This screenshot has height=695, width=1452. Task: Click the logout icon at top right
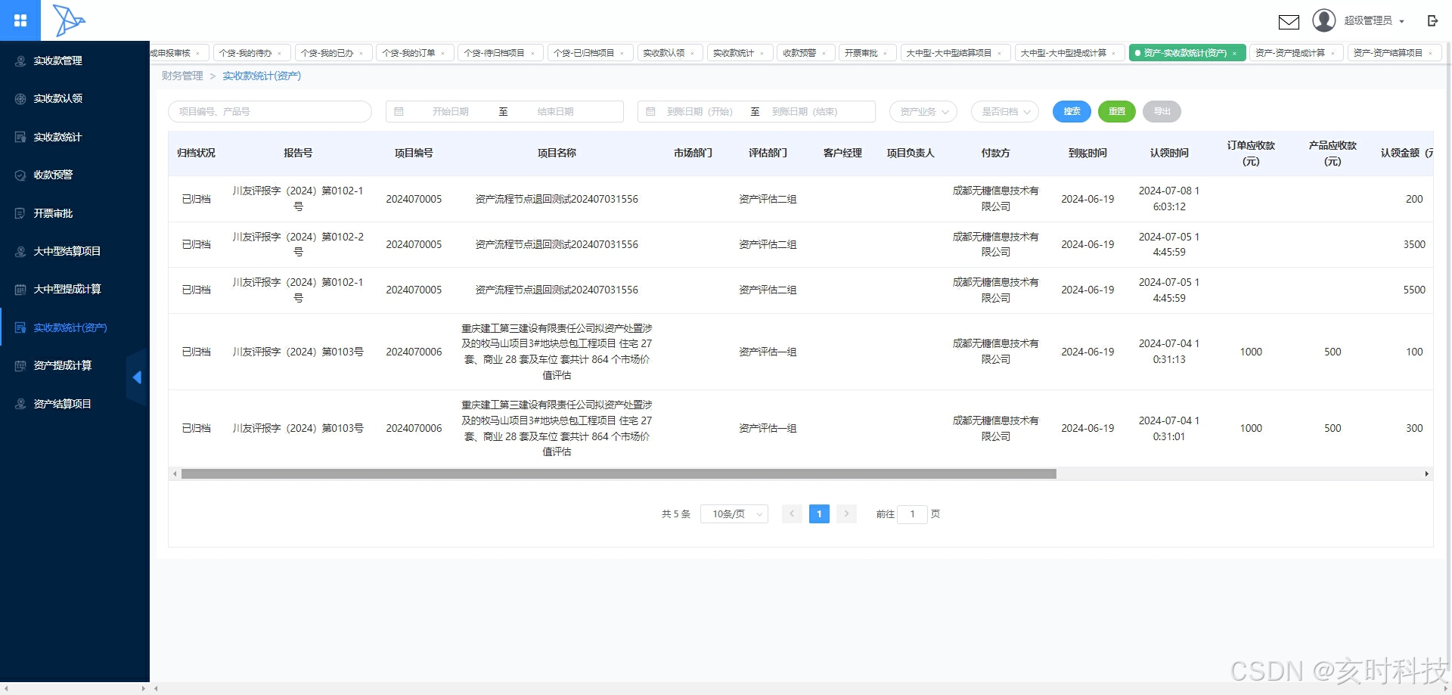[x=1433, y=20]
